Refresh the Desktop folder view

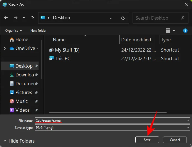point(123,18)
